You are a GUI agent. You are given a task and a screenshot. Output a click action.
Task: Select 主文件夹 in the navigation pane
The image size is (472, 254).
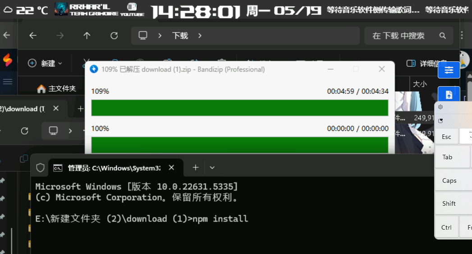click(x=56, y=89)
